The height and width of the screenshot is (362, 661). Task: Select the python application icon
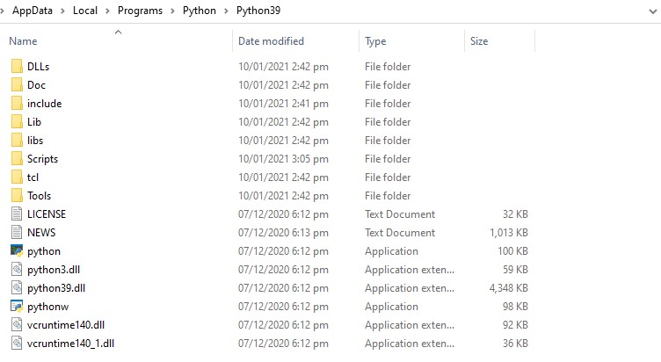pyautogui.click(x=17, y=251)
